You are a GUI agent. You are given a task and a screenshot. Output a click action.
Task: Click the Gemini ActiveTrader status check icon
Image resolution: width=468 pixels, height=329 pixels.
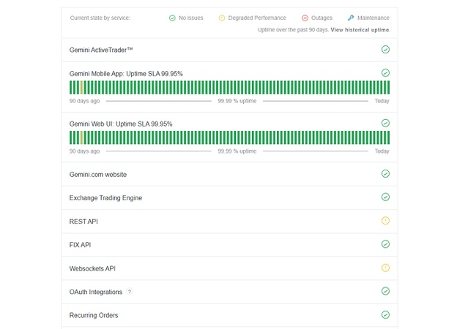click(385, 50)
